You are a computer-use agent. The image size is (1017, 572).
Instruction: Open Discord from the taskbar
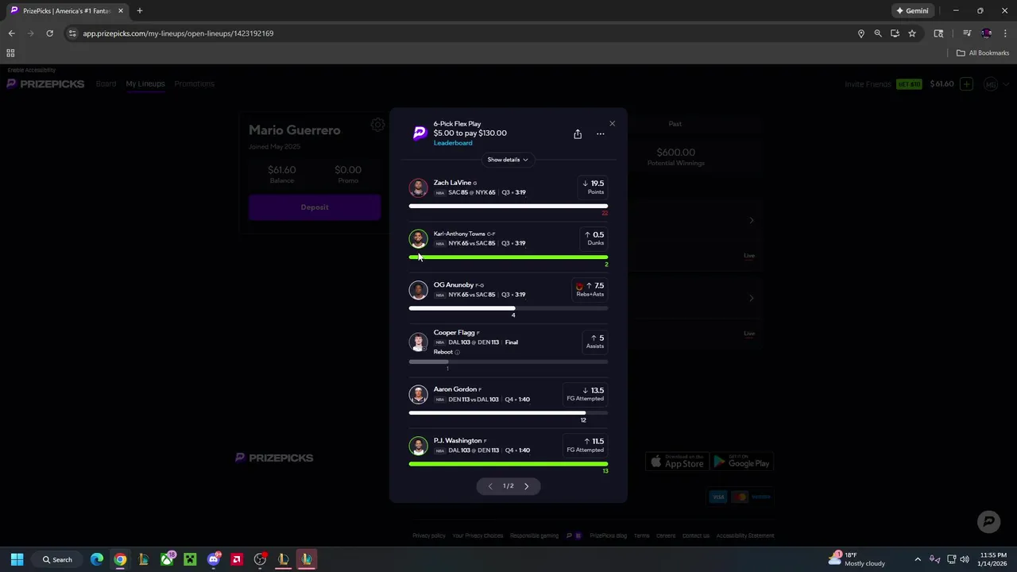tap(213, 559)
